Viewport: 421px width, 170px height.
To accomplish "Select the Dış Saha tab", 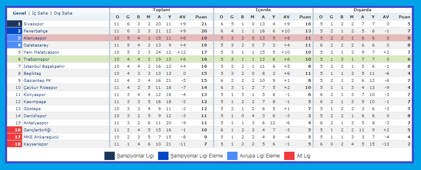I will [63, 13].
